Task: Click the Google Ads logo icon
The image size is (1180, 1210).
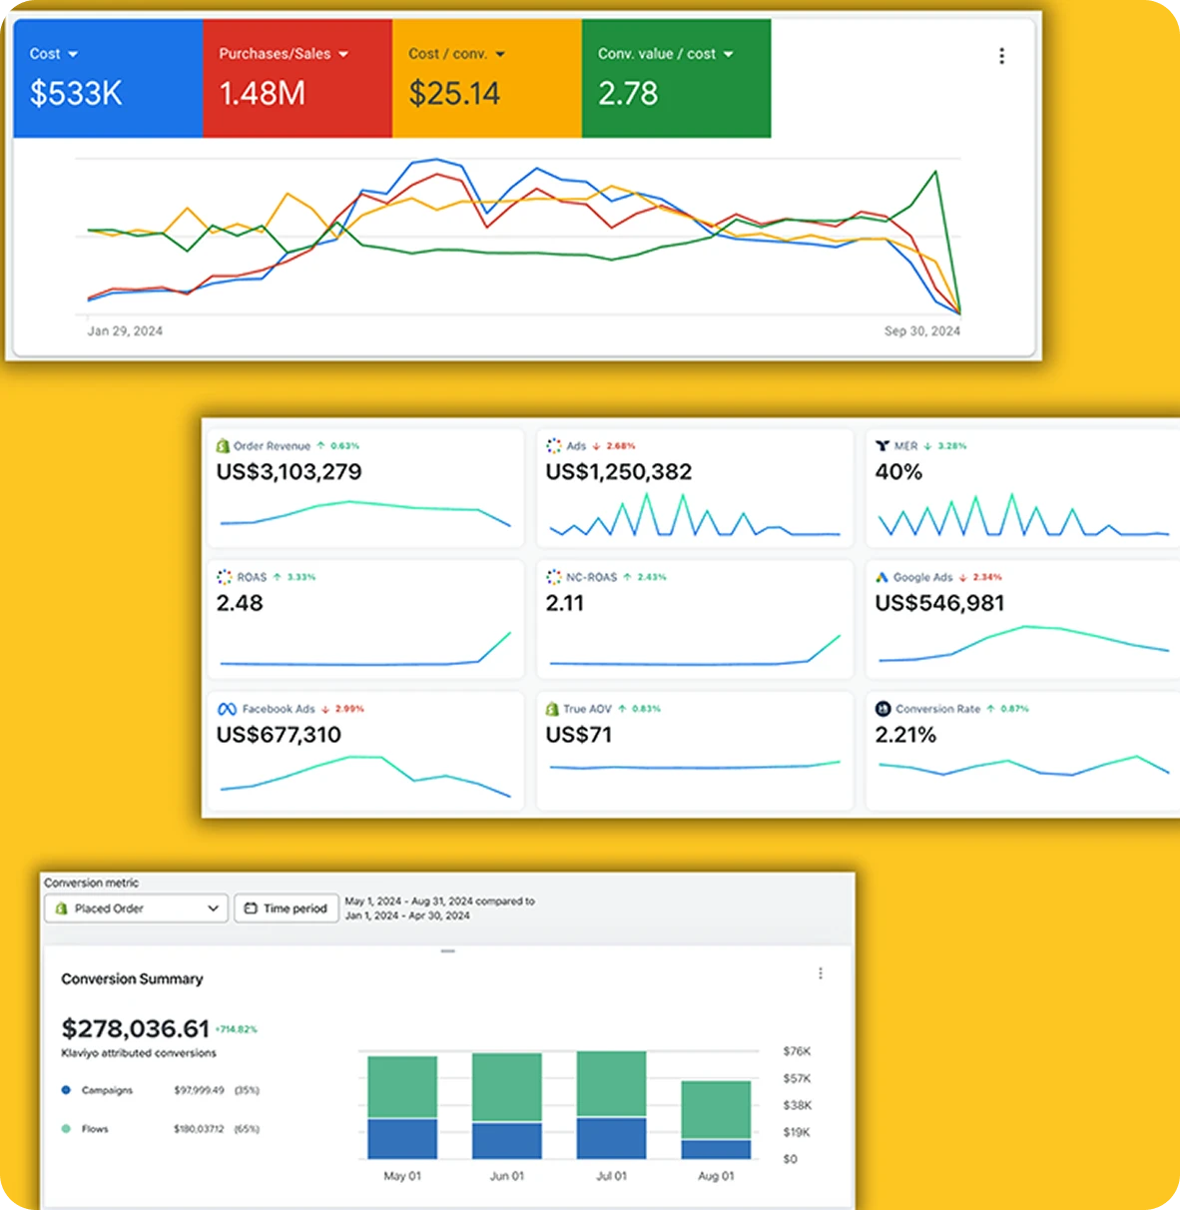Action: coord(882,577)
